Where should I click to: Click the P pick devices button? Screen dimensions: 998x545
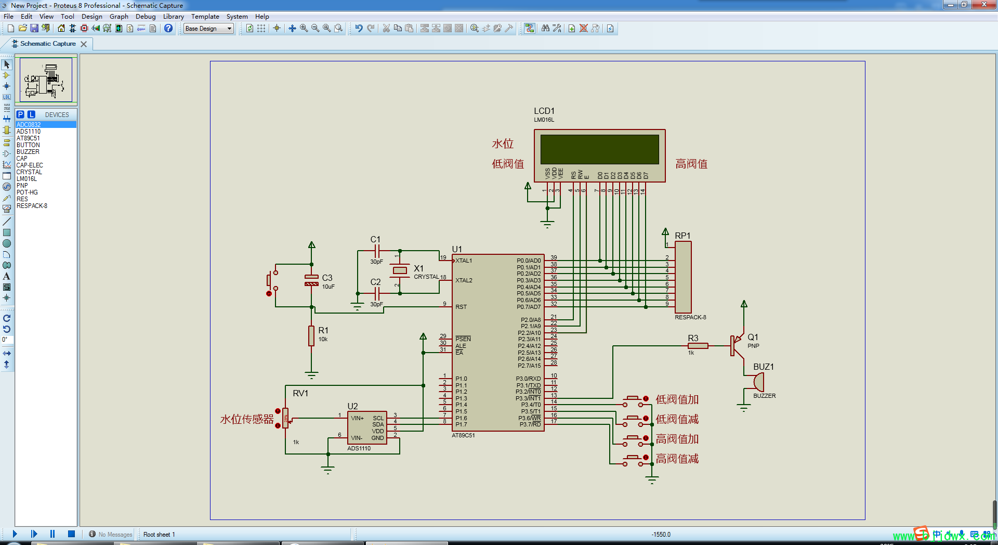[20, 114]
